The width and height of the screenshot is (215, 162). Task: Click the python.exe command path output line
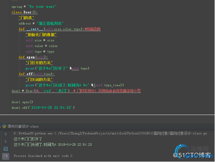coord(110,133)
